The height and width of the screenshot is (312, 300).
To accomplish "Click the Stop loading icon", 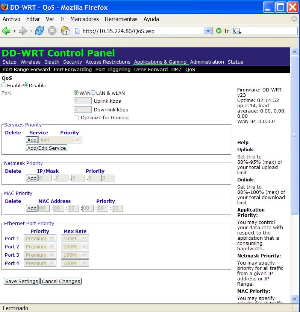I will click(52, 31).
